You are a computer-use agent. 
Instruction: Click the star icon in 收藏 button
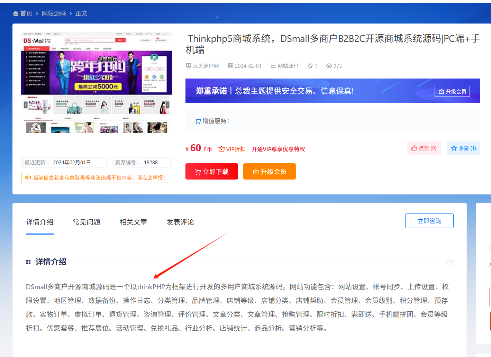click(x=454, y=148)
